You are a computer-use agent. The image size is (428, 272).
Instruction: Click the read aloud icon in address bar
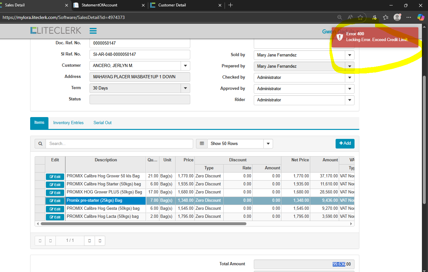[350, 17]
